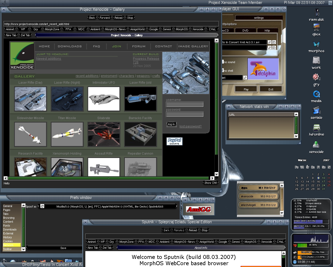333x267 pixels.
Task: Click the Prefs category list scrollbar
Action: pyautogui.click(x=23, y=227)
